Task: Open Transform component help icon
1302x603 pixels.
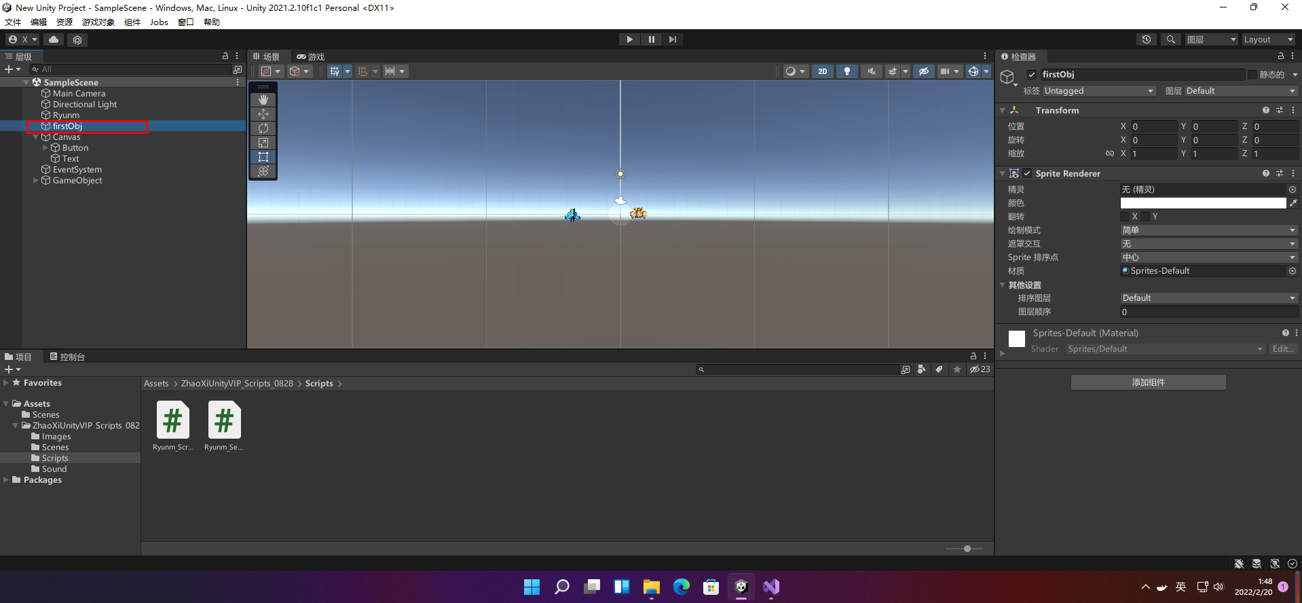Action: pyautogui.click(x=1266, y=110)
